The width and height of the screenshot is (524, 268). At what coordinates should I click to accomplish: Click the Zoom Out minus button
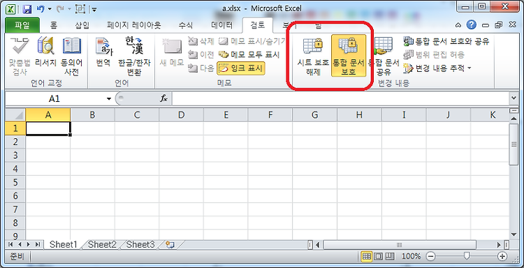pyautogui.click(x=431, y=256)
